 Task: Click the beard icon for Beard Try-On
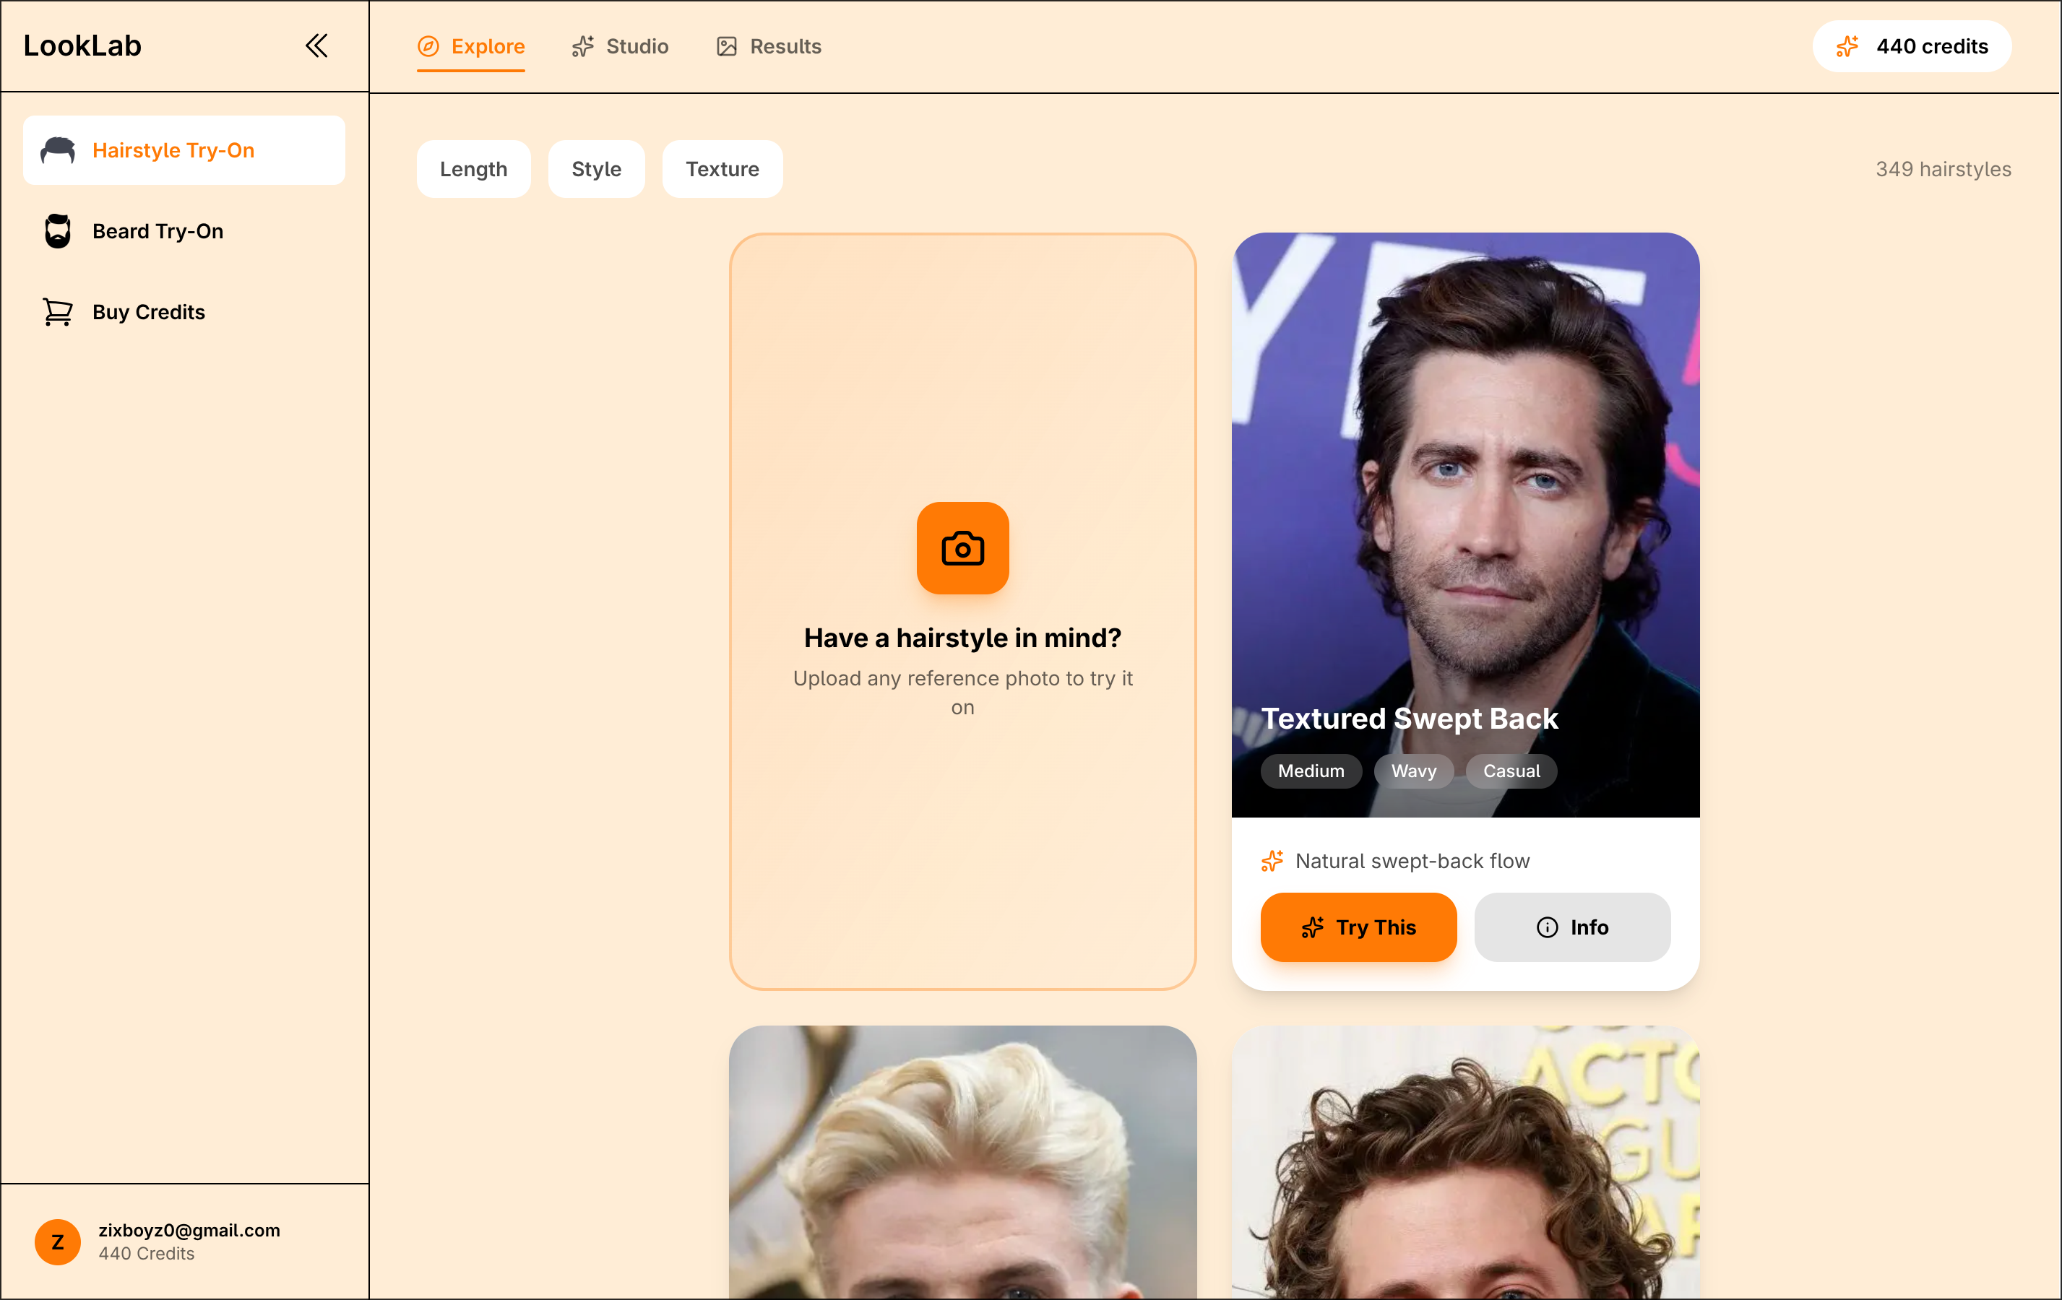57,230
